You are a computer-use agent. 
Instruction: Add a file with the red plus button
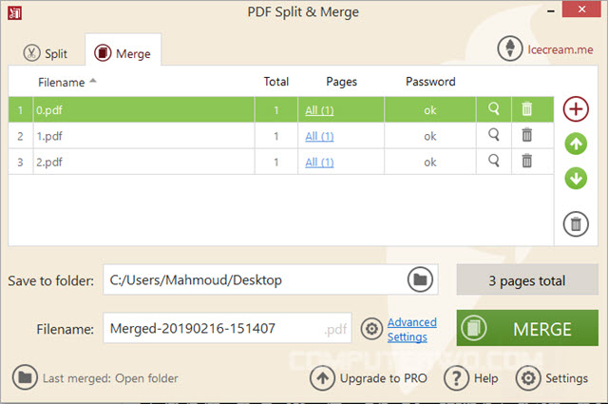(x=576, y=109)
